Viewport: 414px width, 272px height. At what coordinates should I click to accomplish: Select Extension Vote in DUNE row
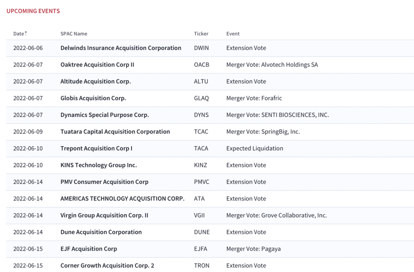246,232
